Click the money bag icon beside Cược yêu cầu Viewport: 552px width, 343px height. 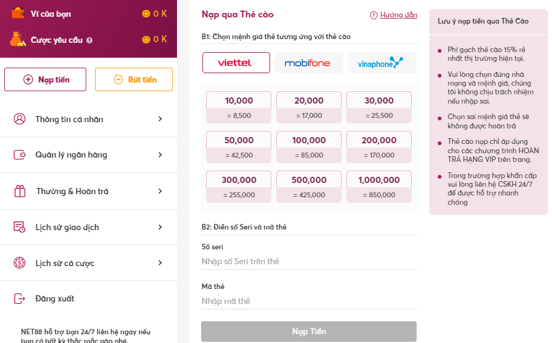17,40
